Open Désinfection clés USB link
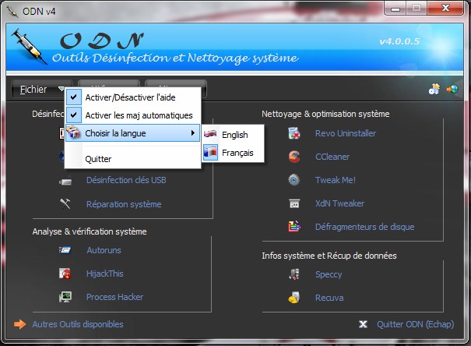This screenshot has width=471, height=346. 126,180
